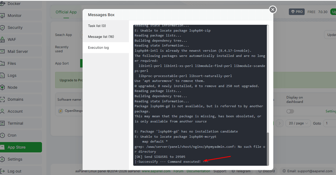The width and height of the screenshot is (336, 175).
Task: Toggle the Display on dashboard switch
Action: (290, 111)
